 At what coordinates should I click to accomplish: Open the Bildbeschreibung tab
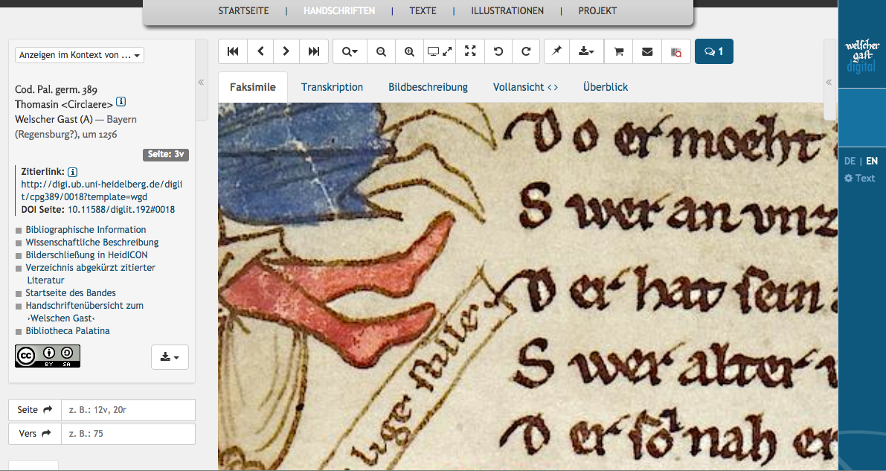[428, 87]
